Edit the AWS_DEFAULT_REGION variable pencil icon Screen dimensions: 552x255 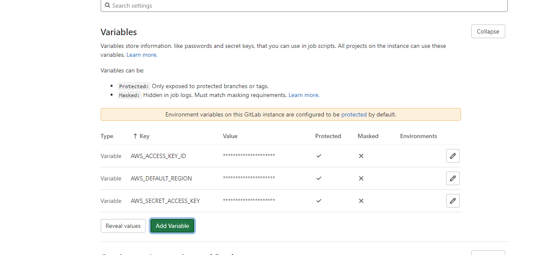point(453,178)
